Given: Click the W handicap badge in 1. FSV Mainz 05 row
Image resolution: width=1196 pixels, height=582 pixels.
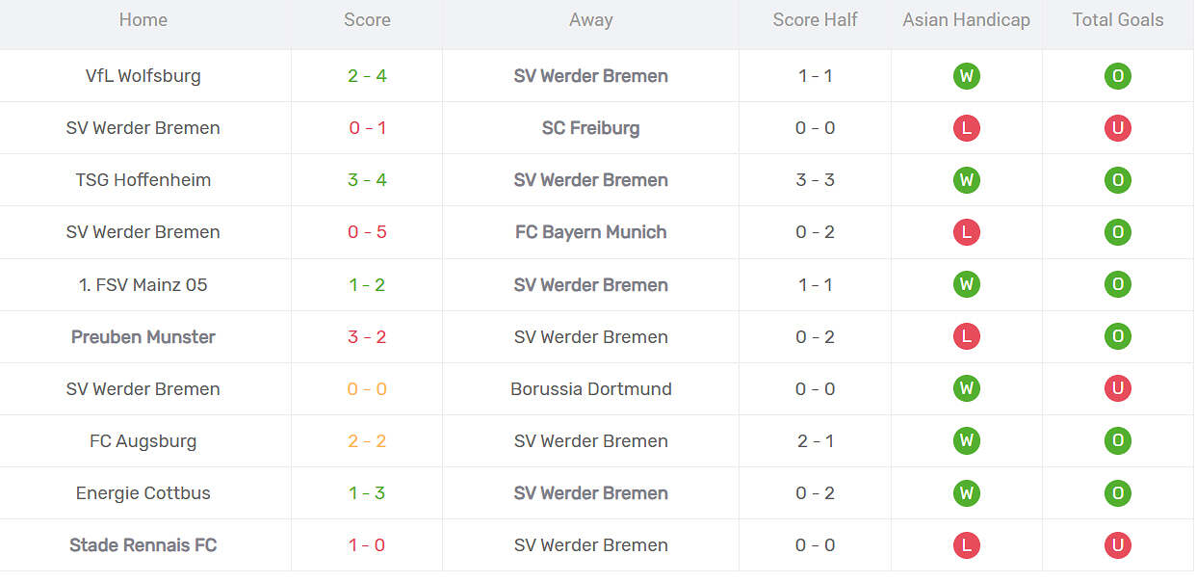Looking at the screenshot, I should point(966,284).
